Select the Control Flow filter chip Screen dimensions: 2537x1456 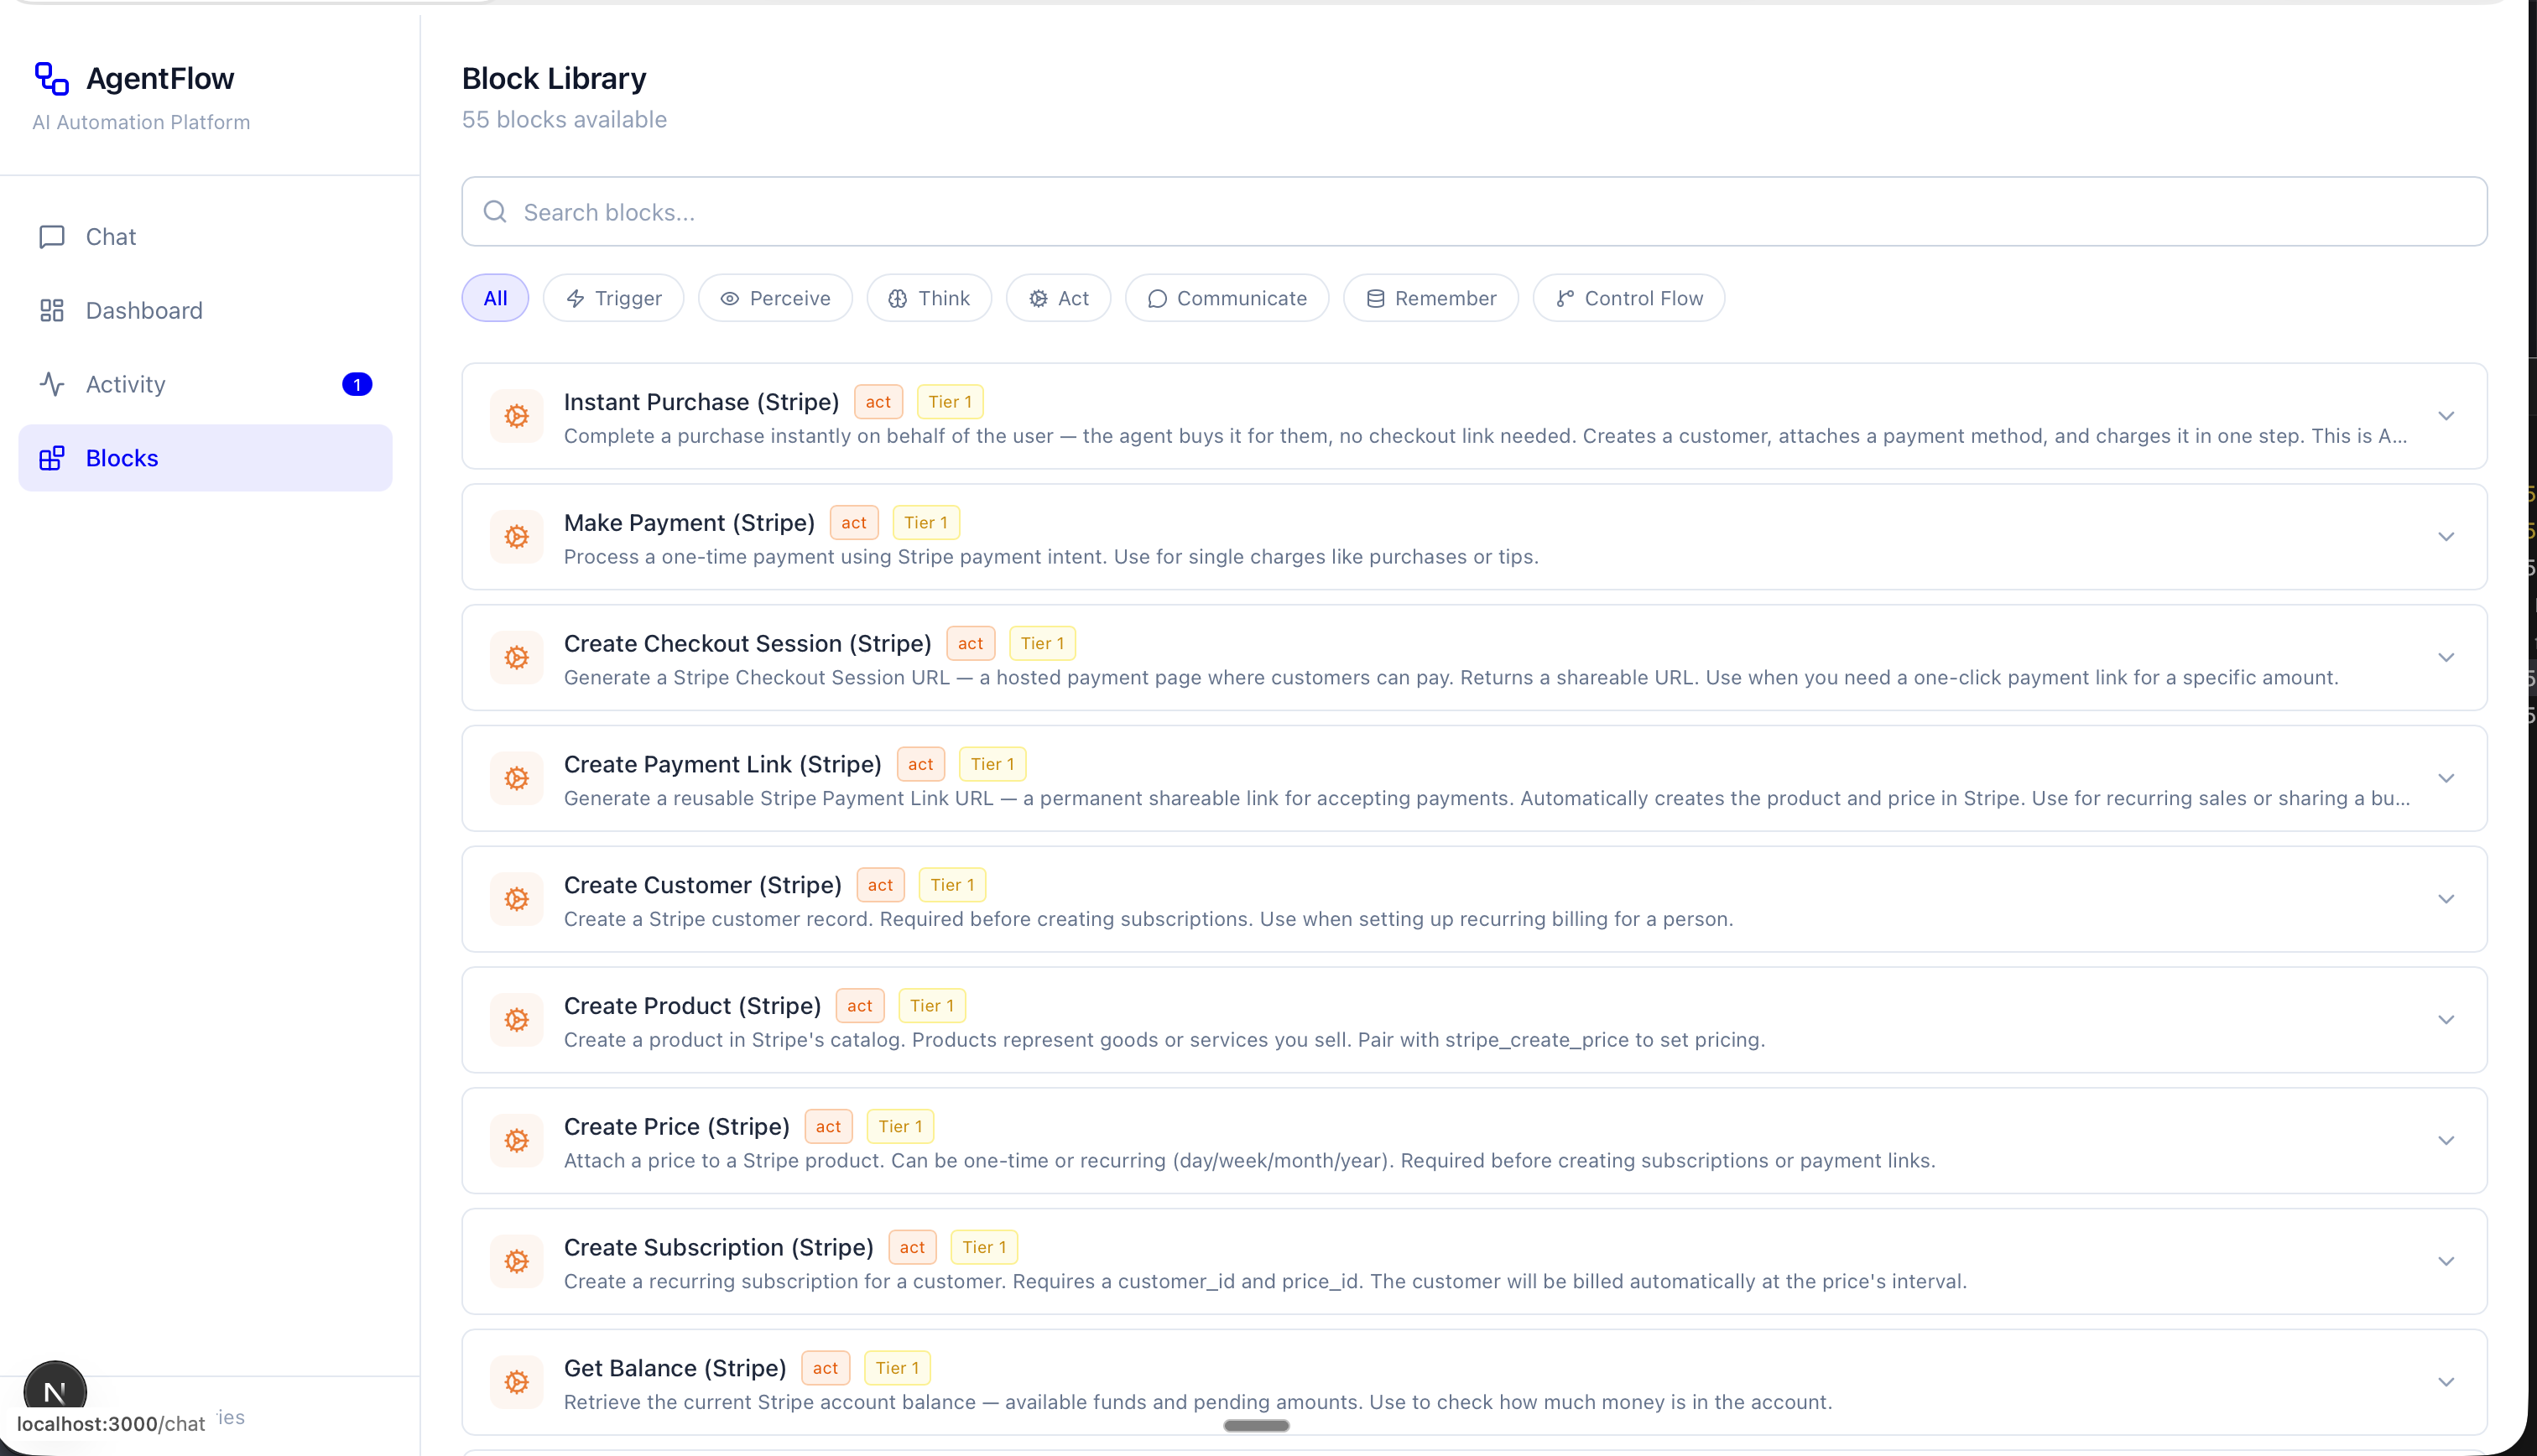point(1628,298)
